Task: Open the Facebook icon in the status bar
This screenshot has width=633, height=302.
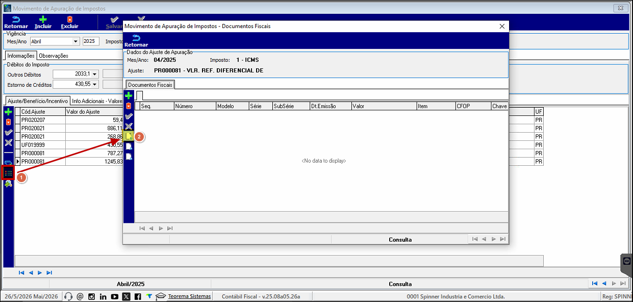Action: 138,296
